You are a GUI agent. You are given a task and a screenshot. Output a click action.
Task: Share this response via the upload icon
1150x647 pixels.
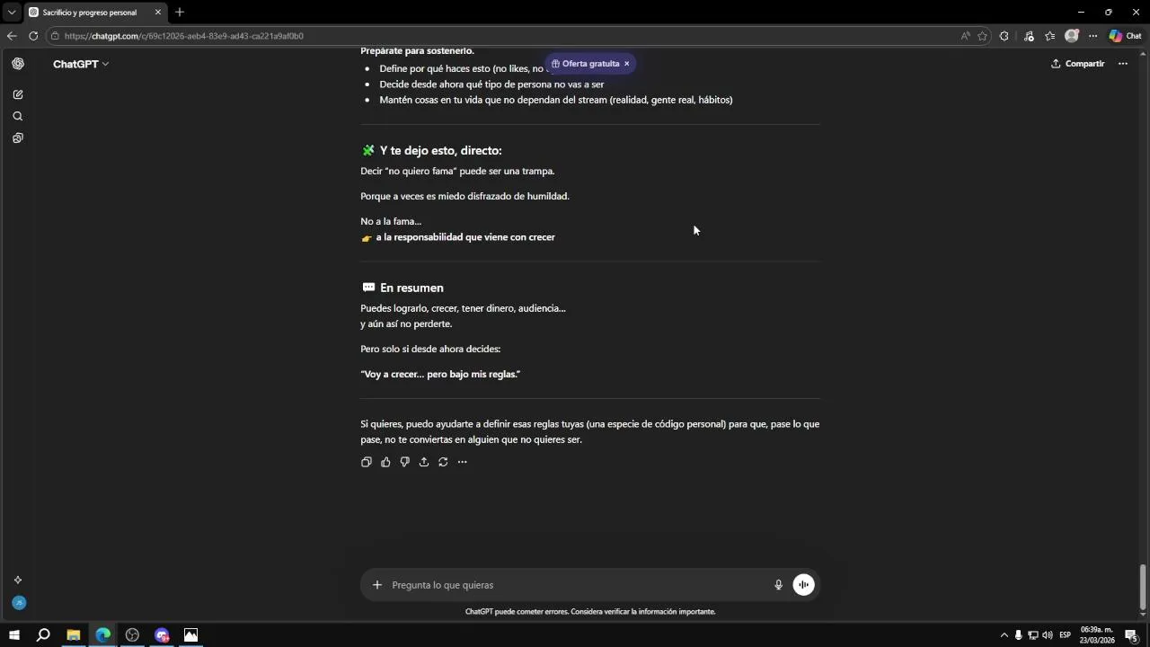point(424,462)
